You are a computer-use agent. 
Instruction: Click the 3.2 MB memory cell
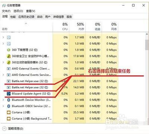click(x=79, y=93)
